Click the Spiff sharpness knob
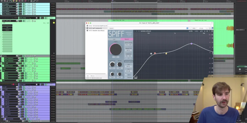The image size is (247, 123). pos(112,74)
